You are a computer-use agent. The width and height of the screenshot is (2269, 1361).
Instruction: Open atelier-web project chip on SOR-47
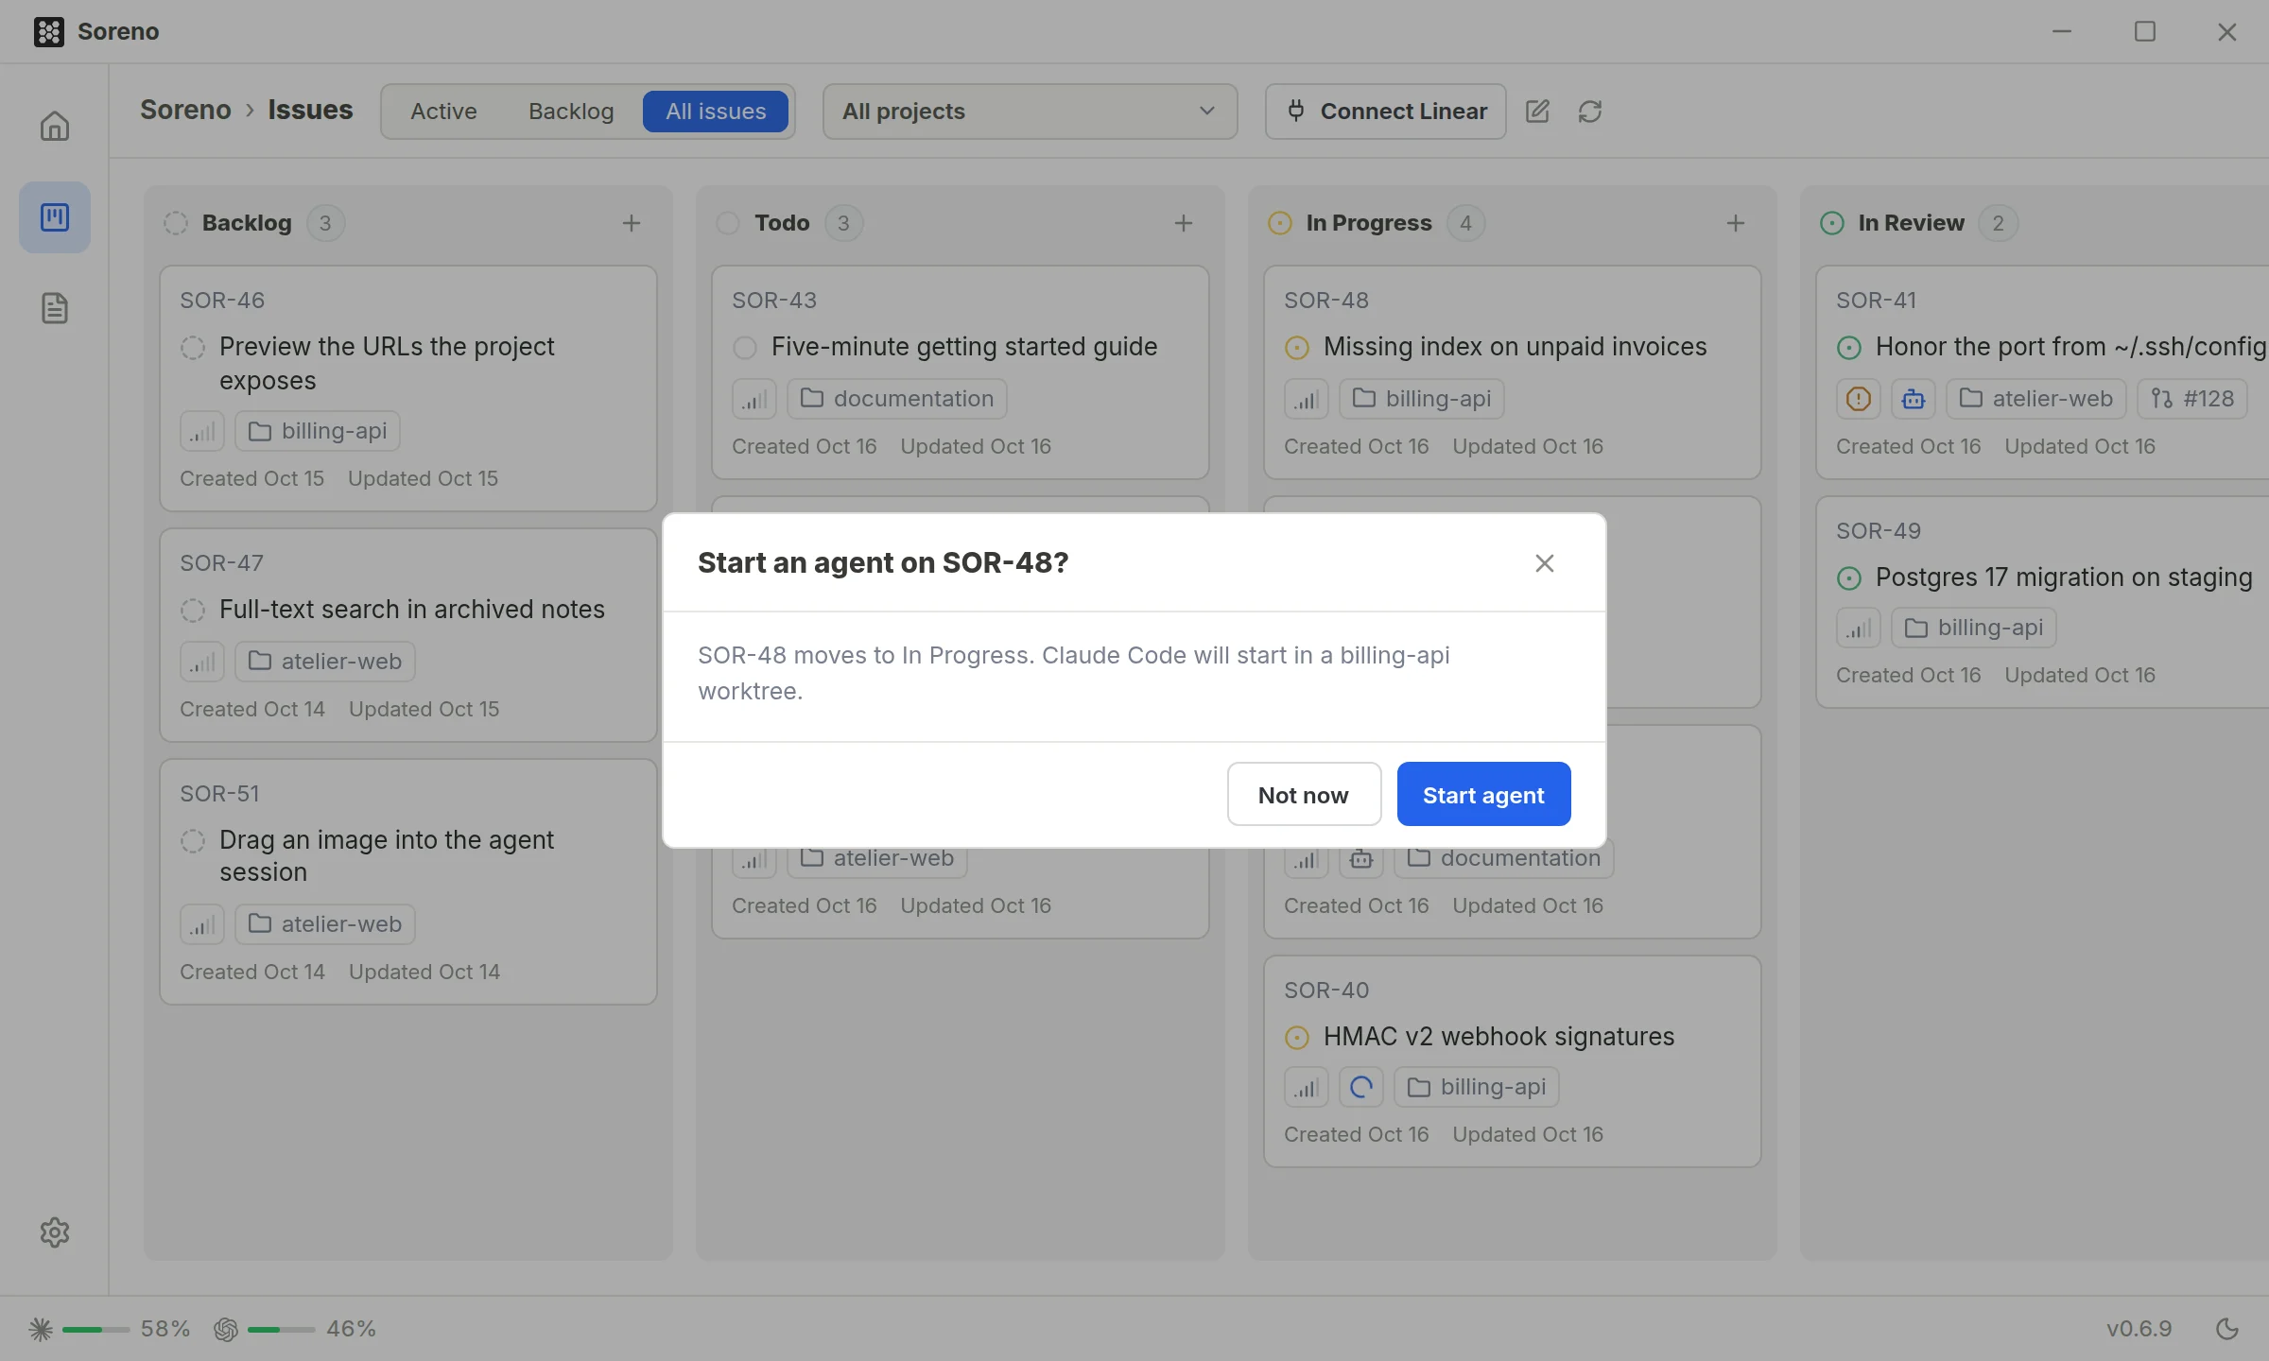[325, 662]
